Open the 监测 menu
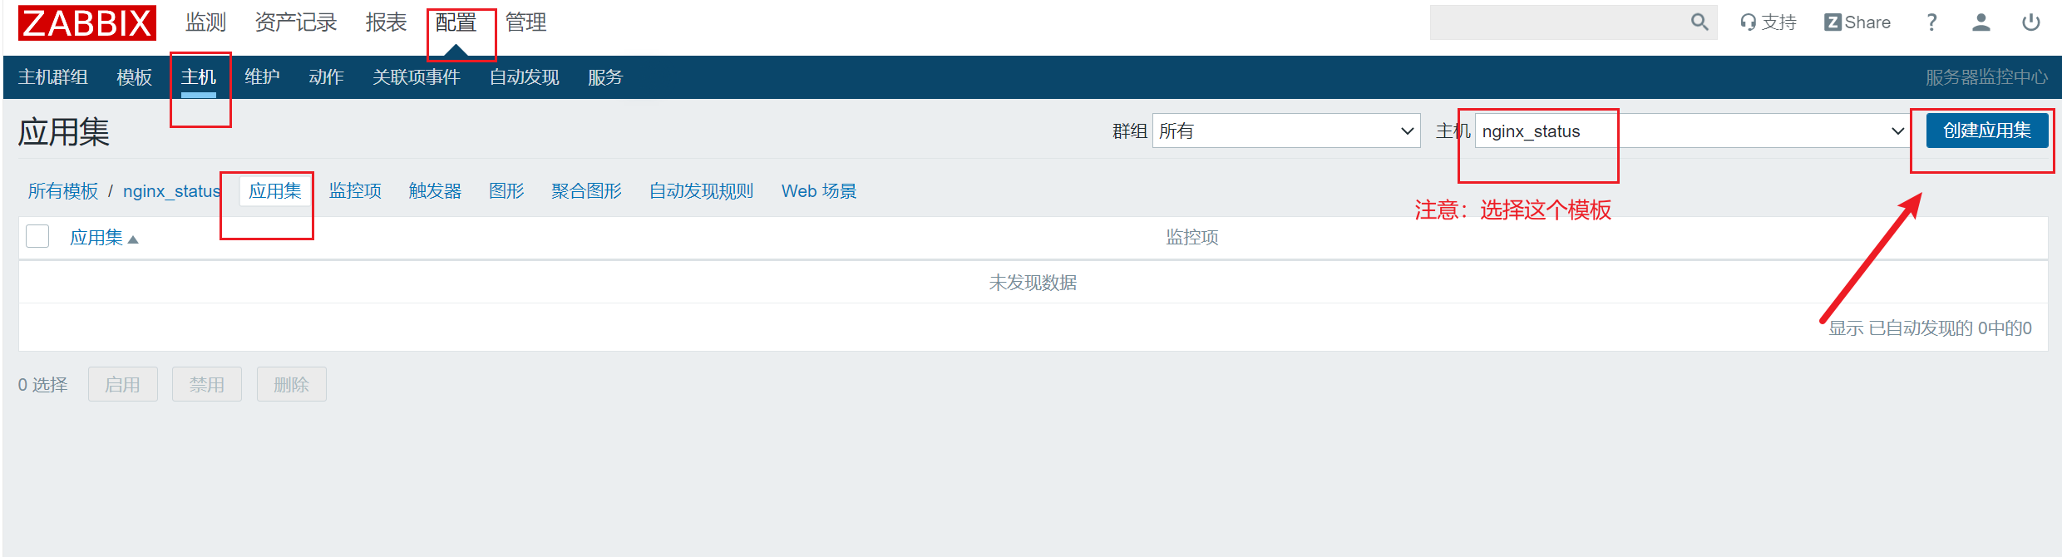Image resolution: width=2062 pixels, height=557 pixels. (205, 22)
